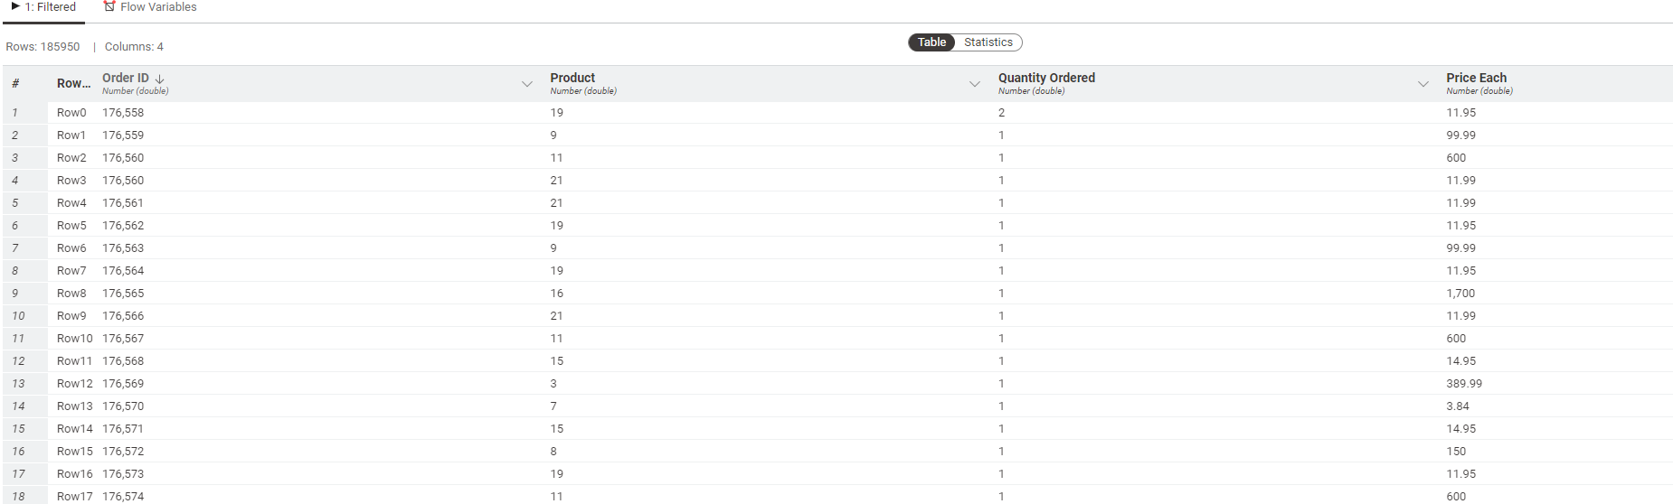
Task: Open Quantity Ordered column dropdown chevron
Action: [x=1423, y=84]
